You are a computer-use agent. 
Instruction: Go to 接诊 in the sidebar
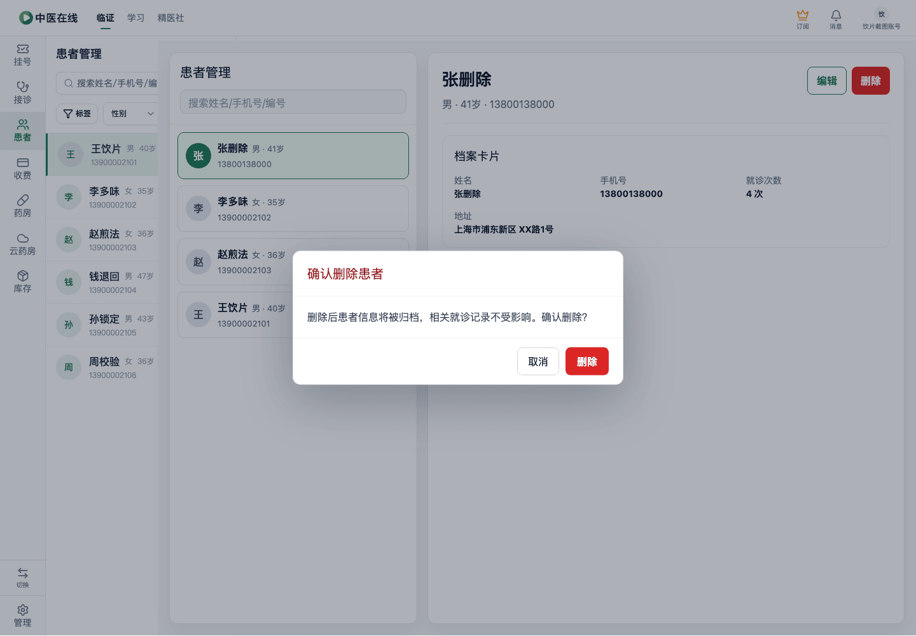click(22, 93)
